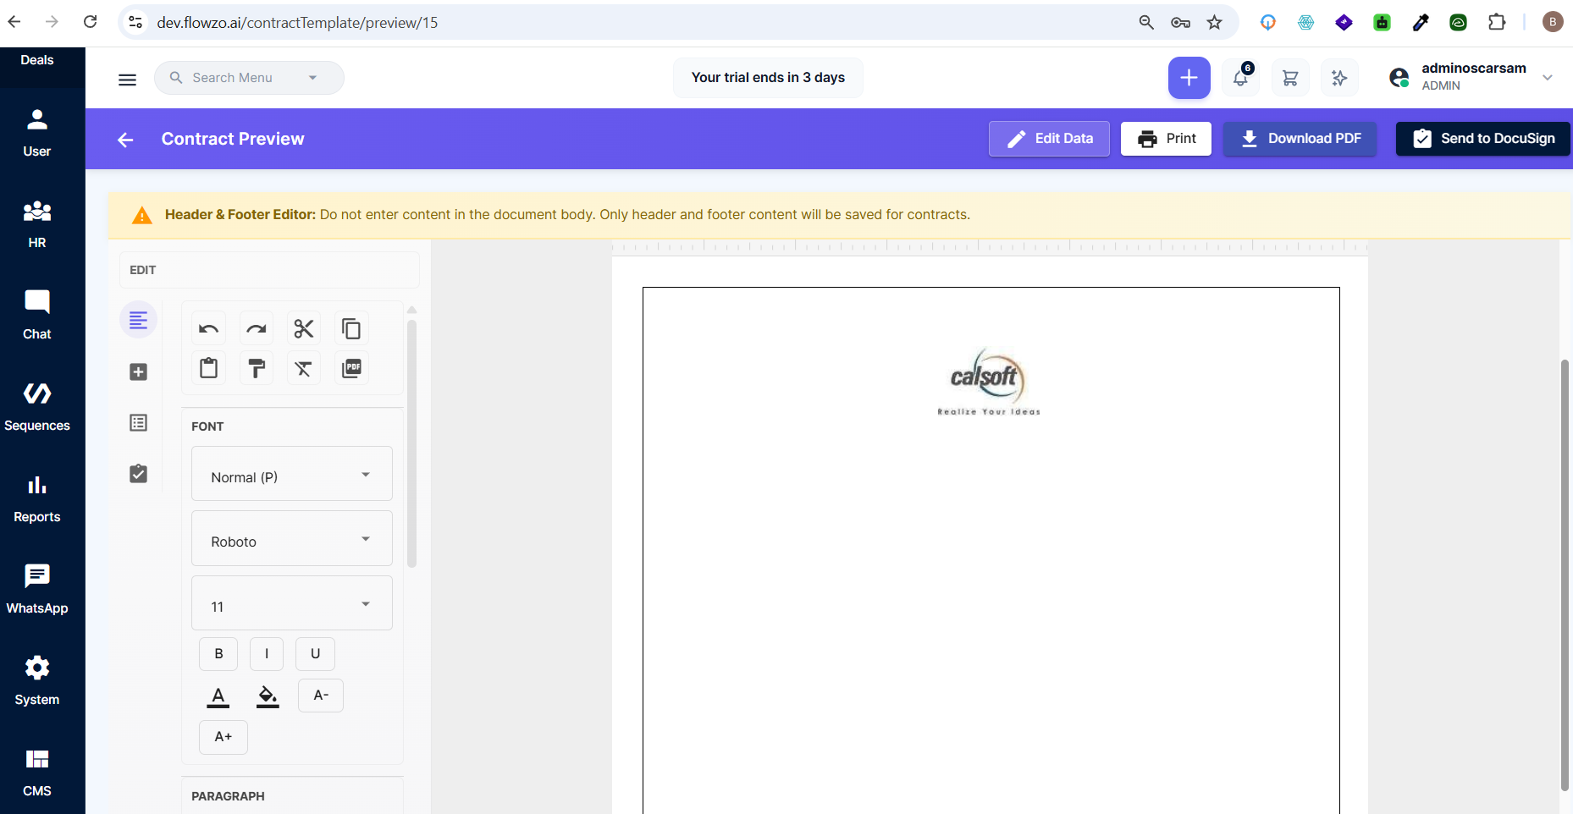Image resolution: width=1573 pixels, height=814 pixels.
Task: Open the Chat sidebar section
Action: [37, 316]
